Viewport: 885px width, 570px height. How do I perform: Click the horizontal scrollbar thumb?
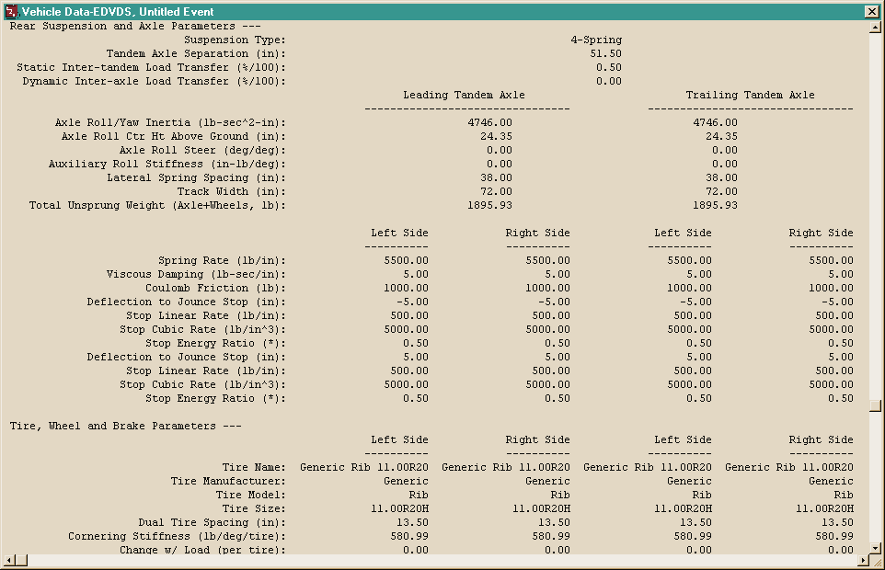coord(21,560)
